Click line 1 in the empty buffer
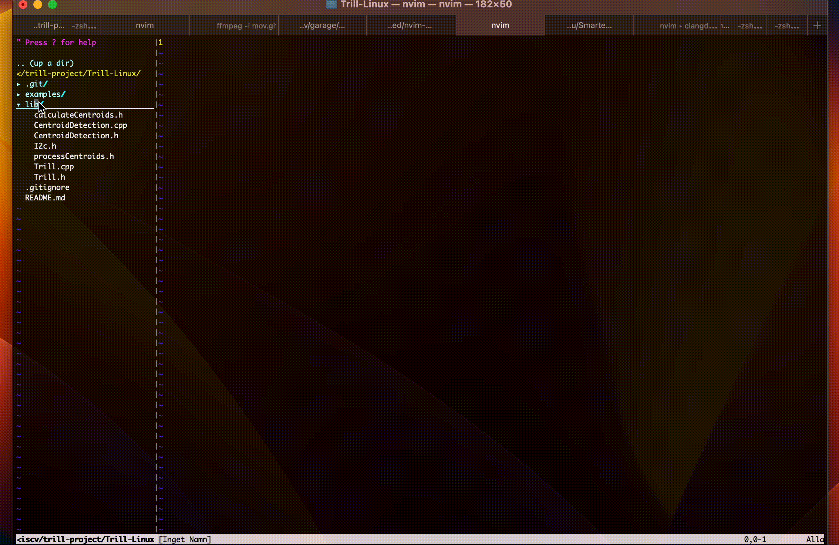The image size is (839, 545). [161, 43]
